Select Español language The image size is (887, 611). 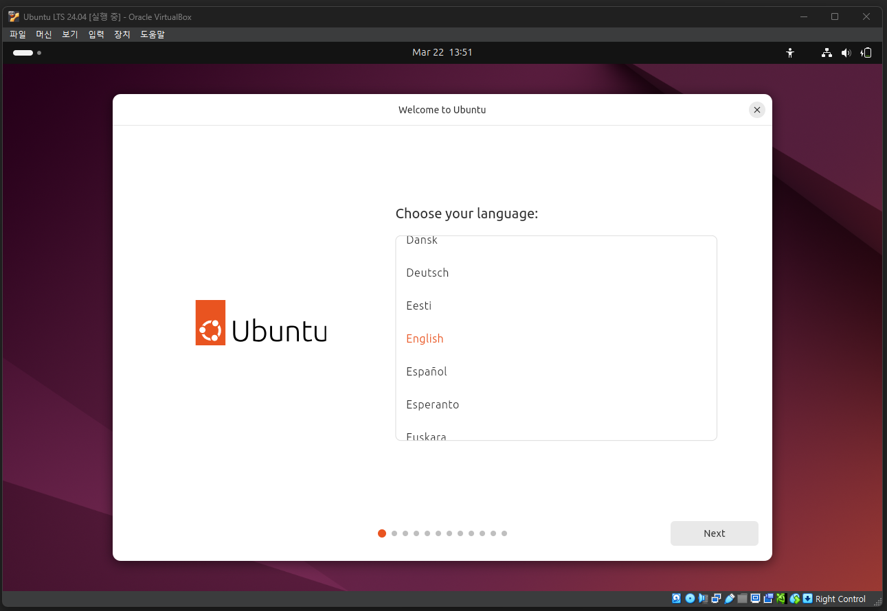(x=557, y=371)
